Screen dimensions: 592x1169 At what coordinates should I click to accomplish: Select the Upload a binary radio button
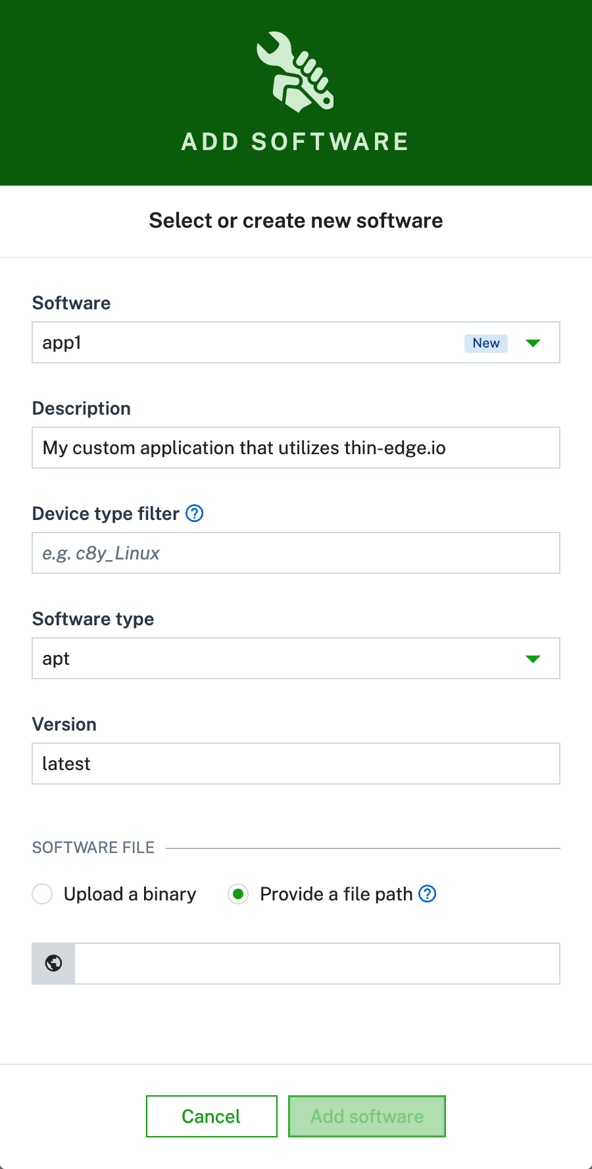pos(42,894)
